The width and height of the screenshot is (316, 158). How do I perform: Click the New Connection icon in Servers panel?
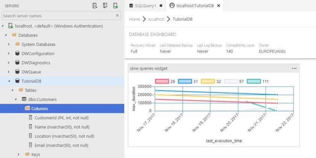point(95,6)
